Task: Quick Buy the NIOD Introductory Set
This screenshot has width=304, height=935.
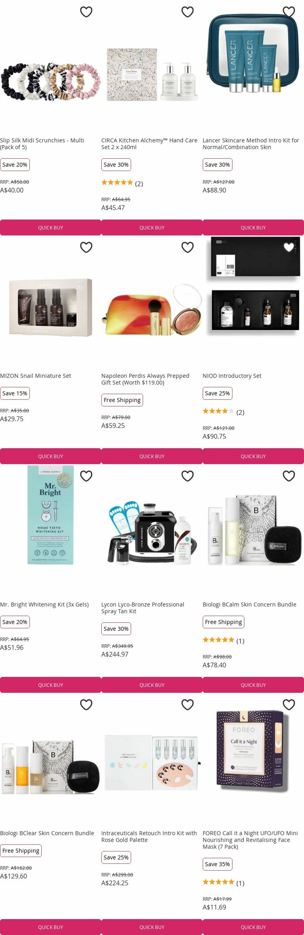Action: pos(253,456)
